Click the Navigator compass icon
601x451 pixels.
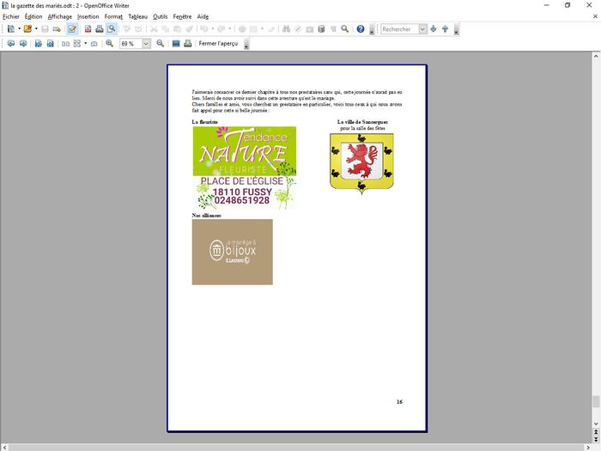298,28
